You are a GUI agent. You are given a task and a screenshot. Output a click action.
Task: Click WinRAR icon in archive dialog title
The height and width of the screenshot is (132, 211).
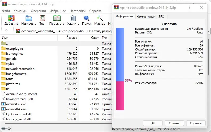click(x=116, y=7)
